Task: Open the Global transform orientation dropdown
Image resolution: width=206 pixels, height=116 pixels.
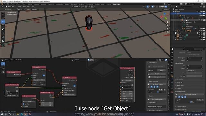Action: (76, 6)
